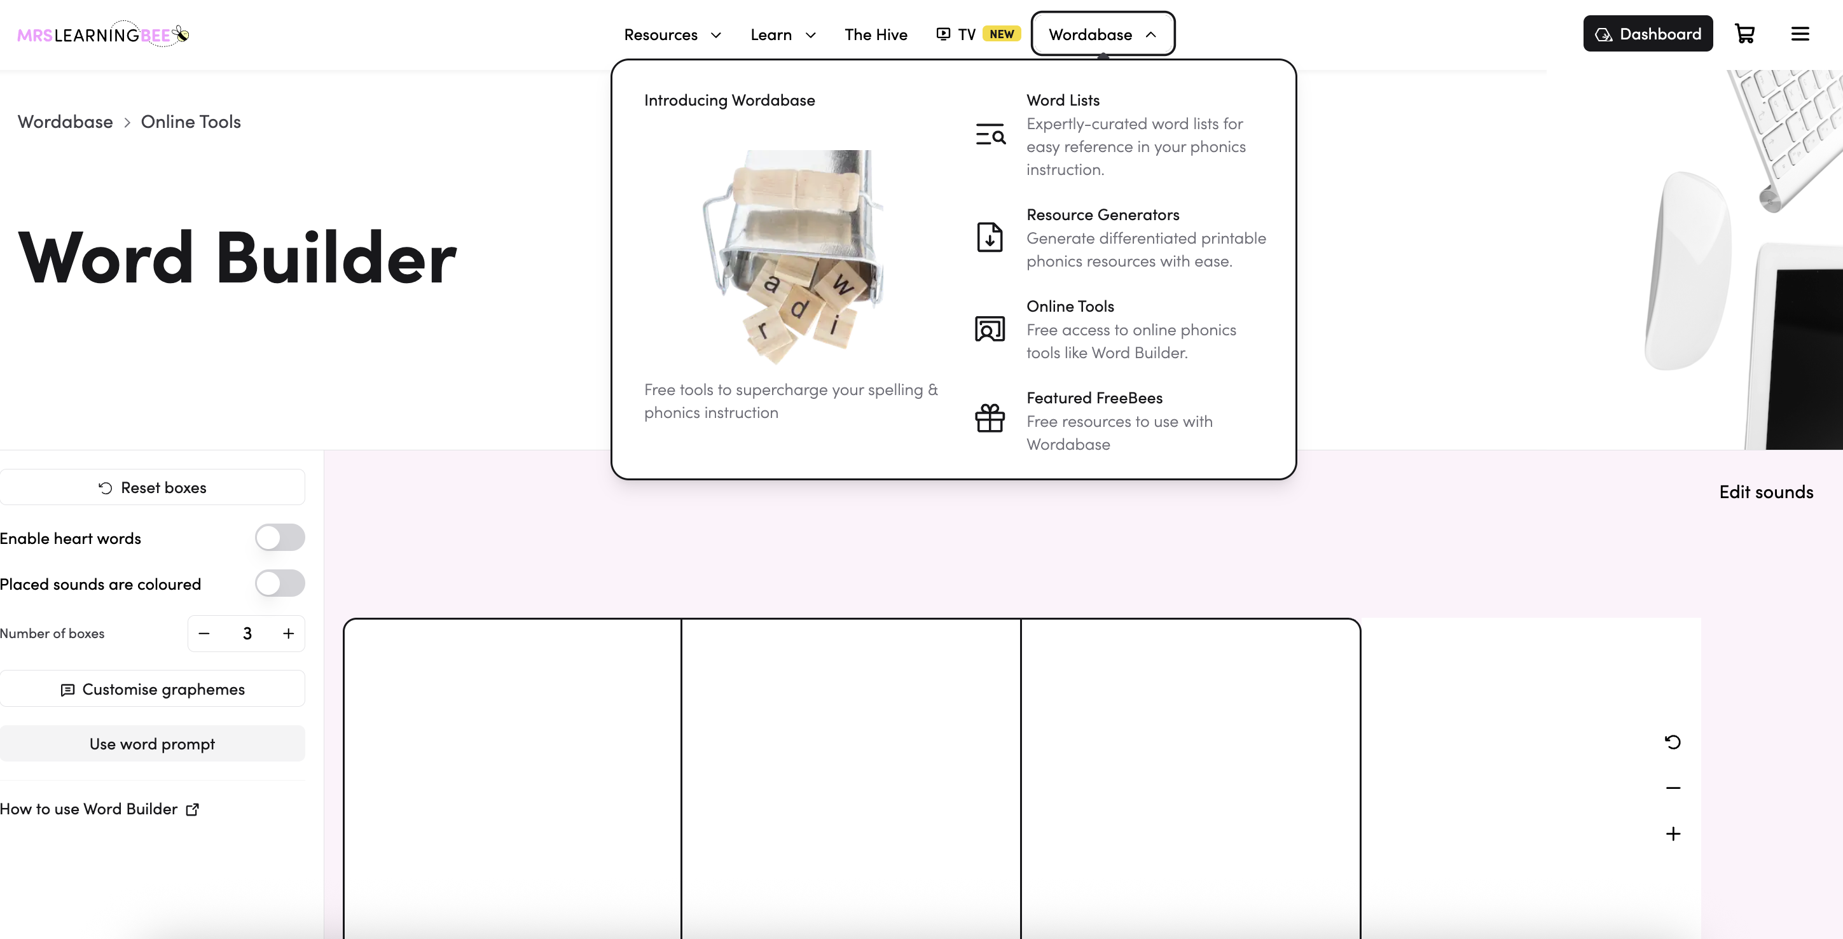The image size is (1843, 939).
Task: Click the plus icon right of the boxes
Action: pyautogui.click(x=1673, y=834)
